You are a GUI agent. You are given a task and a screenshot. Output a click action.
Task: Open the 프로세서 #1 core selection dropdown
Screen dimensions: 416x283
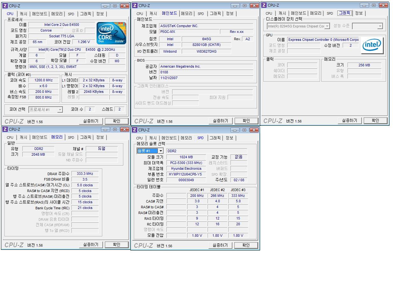pos(60,109)
